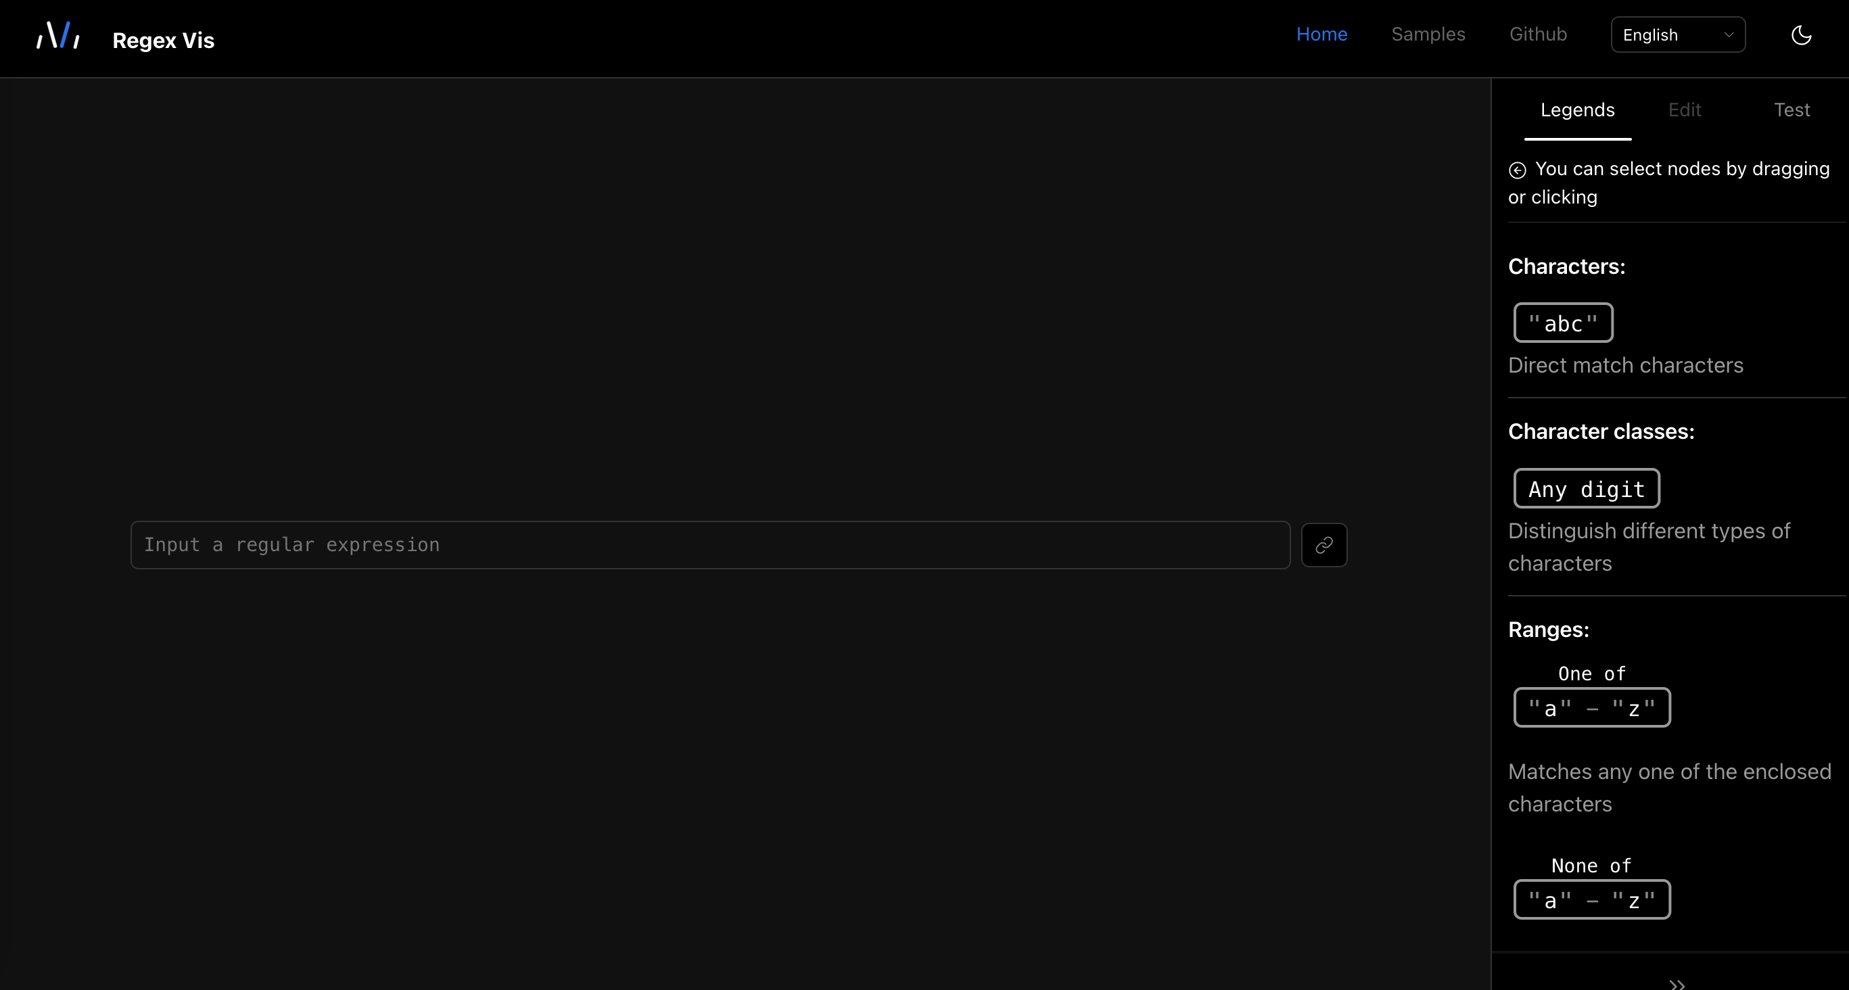Switch to the Legends tab
Image resolution: width=1849 pixels, height=990 pixels.
tap(1577, 110)
